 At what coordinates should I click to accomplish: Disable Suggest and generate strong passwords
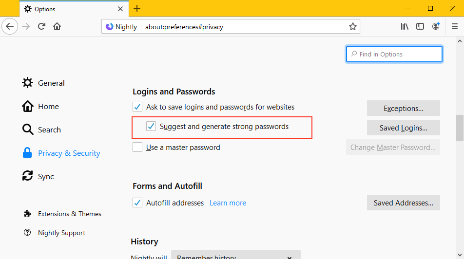click(x=151, y=127)
